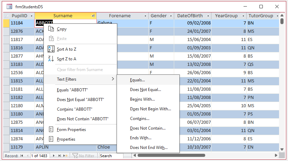Click the Copy icon in context menu
The height and width of the screenshot is (161, 288).
[51, 29]
